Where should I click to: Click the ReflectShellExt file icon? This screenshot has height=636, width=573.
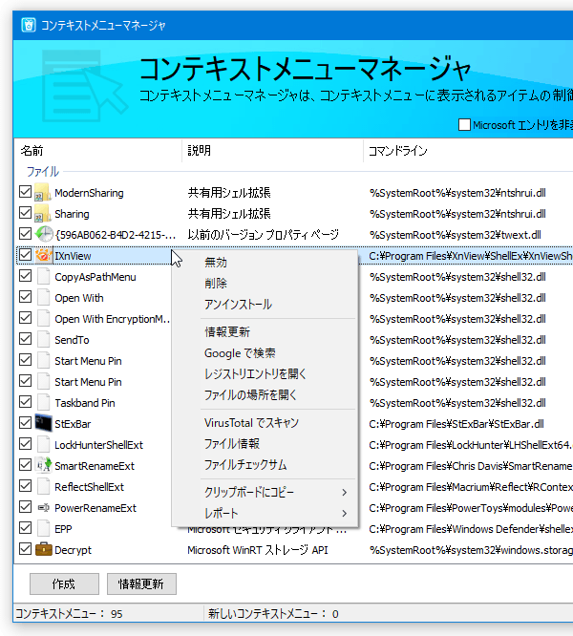[x=43, y=487]
